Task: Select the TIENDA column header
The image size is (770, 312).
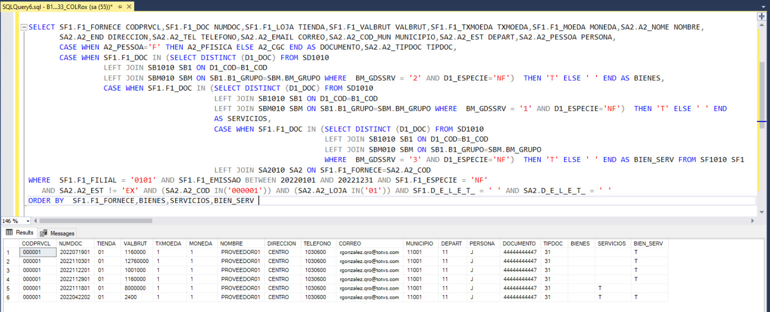Action: pyautogui.click(x=107, y=243)
